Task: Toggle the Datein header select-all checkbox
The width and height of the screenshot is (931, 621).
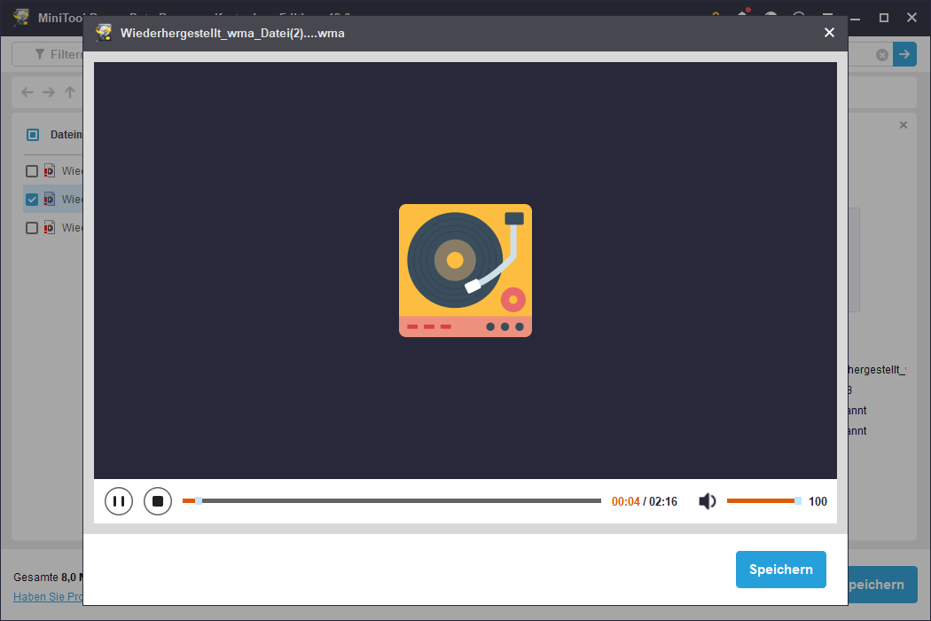Action: (33, 135)
